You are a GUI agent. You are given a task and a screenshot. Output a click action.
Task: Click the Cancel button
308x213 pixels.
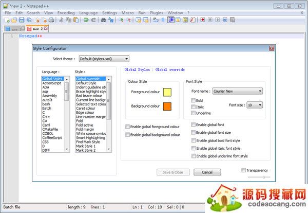207,172
